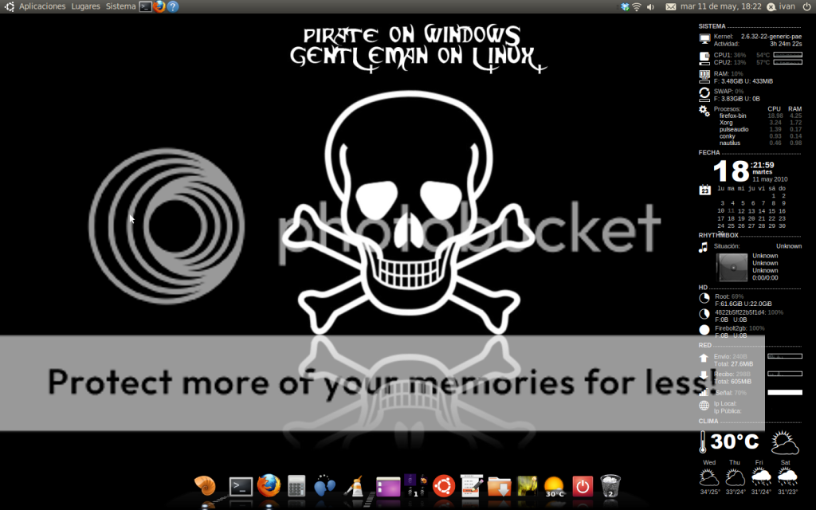This screenshot has height=510, width=816.
Task: Click the top panel power session button
Action: tap(806, 6)
